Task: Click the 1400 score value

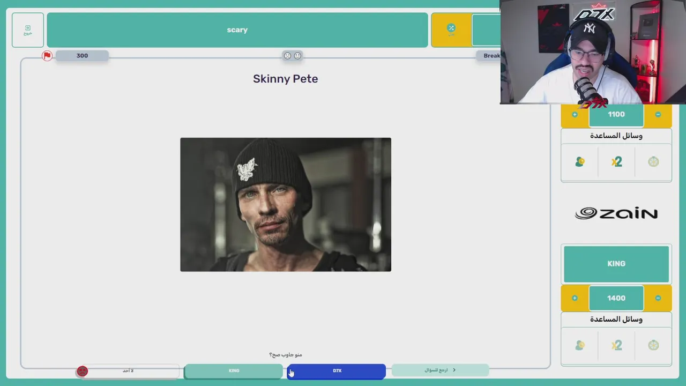Action: click(616, 298)
